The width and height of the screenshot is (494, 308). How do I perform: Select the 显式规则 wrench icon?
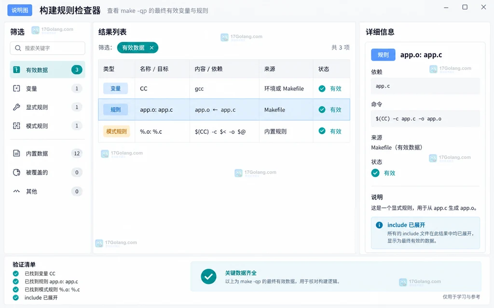click(17, 107)
